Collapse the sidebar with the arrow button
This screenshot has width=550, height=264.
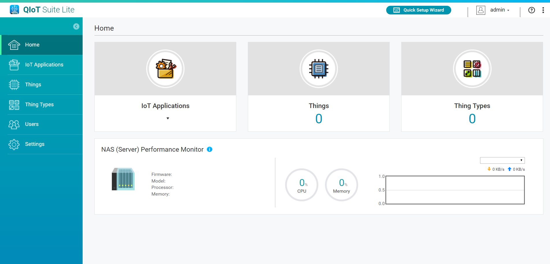coord(76,27)
